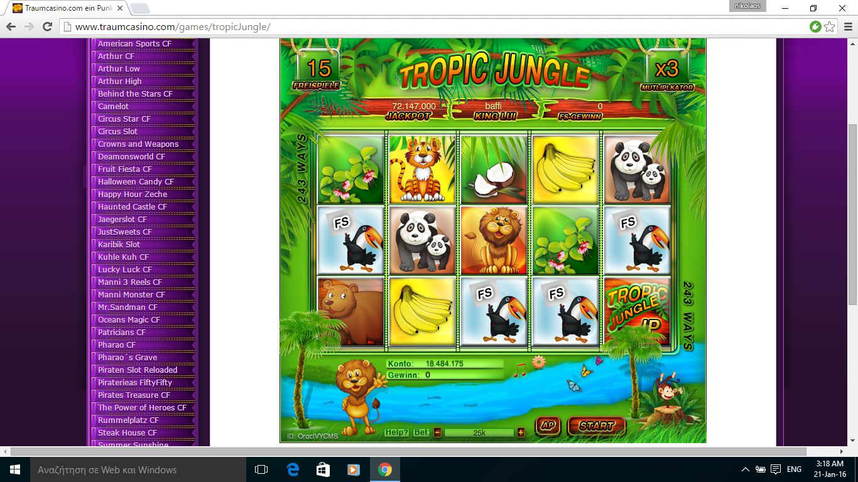
Task: Click Piraten Slot Reloaded link
Action: click(138, 370)
